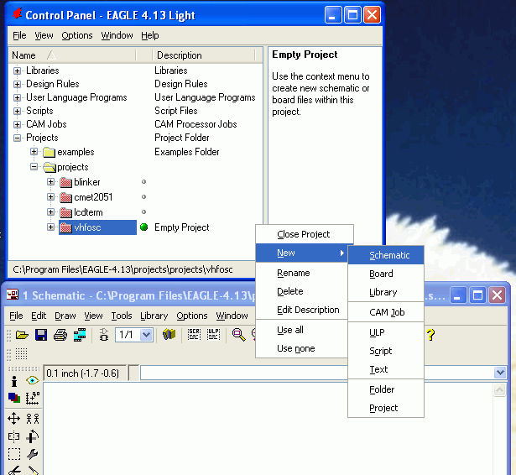Click the Description column header
Image resolution: width=516 pixels, height=475 pixels.
tap(203, 55)
